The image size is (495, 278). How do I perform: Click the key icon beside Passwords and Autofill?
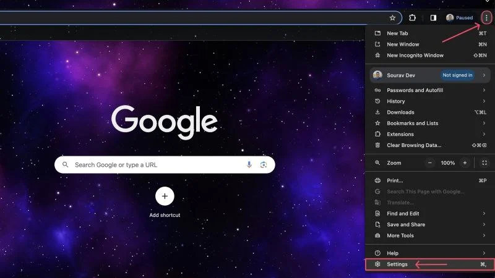point(377,90)
